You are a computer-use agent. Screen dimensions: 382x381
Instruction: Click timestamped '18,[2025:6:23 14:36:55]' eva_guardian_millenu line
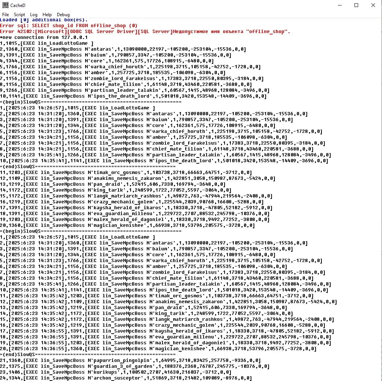point(165,337)
